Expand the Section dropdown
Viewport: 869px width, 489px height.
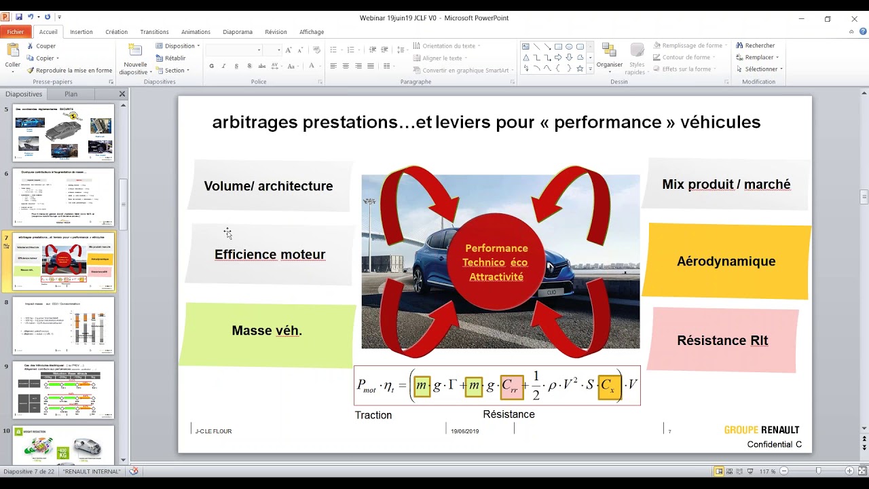(x=172, y=71)
